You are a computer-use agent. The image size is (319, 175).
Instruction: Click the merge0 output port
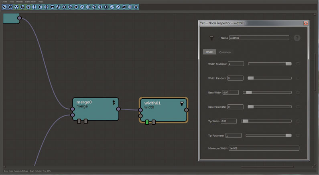pos(118,109)
